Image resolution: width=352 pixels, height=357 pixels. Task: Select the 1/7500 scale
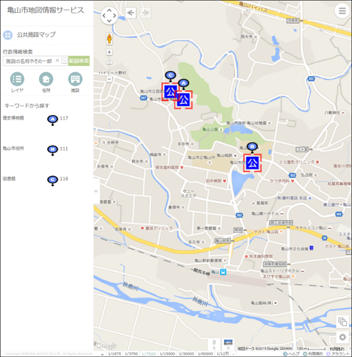pyautogui.click(x=149, y=354)
